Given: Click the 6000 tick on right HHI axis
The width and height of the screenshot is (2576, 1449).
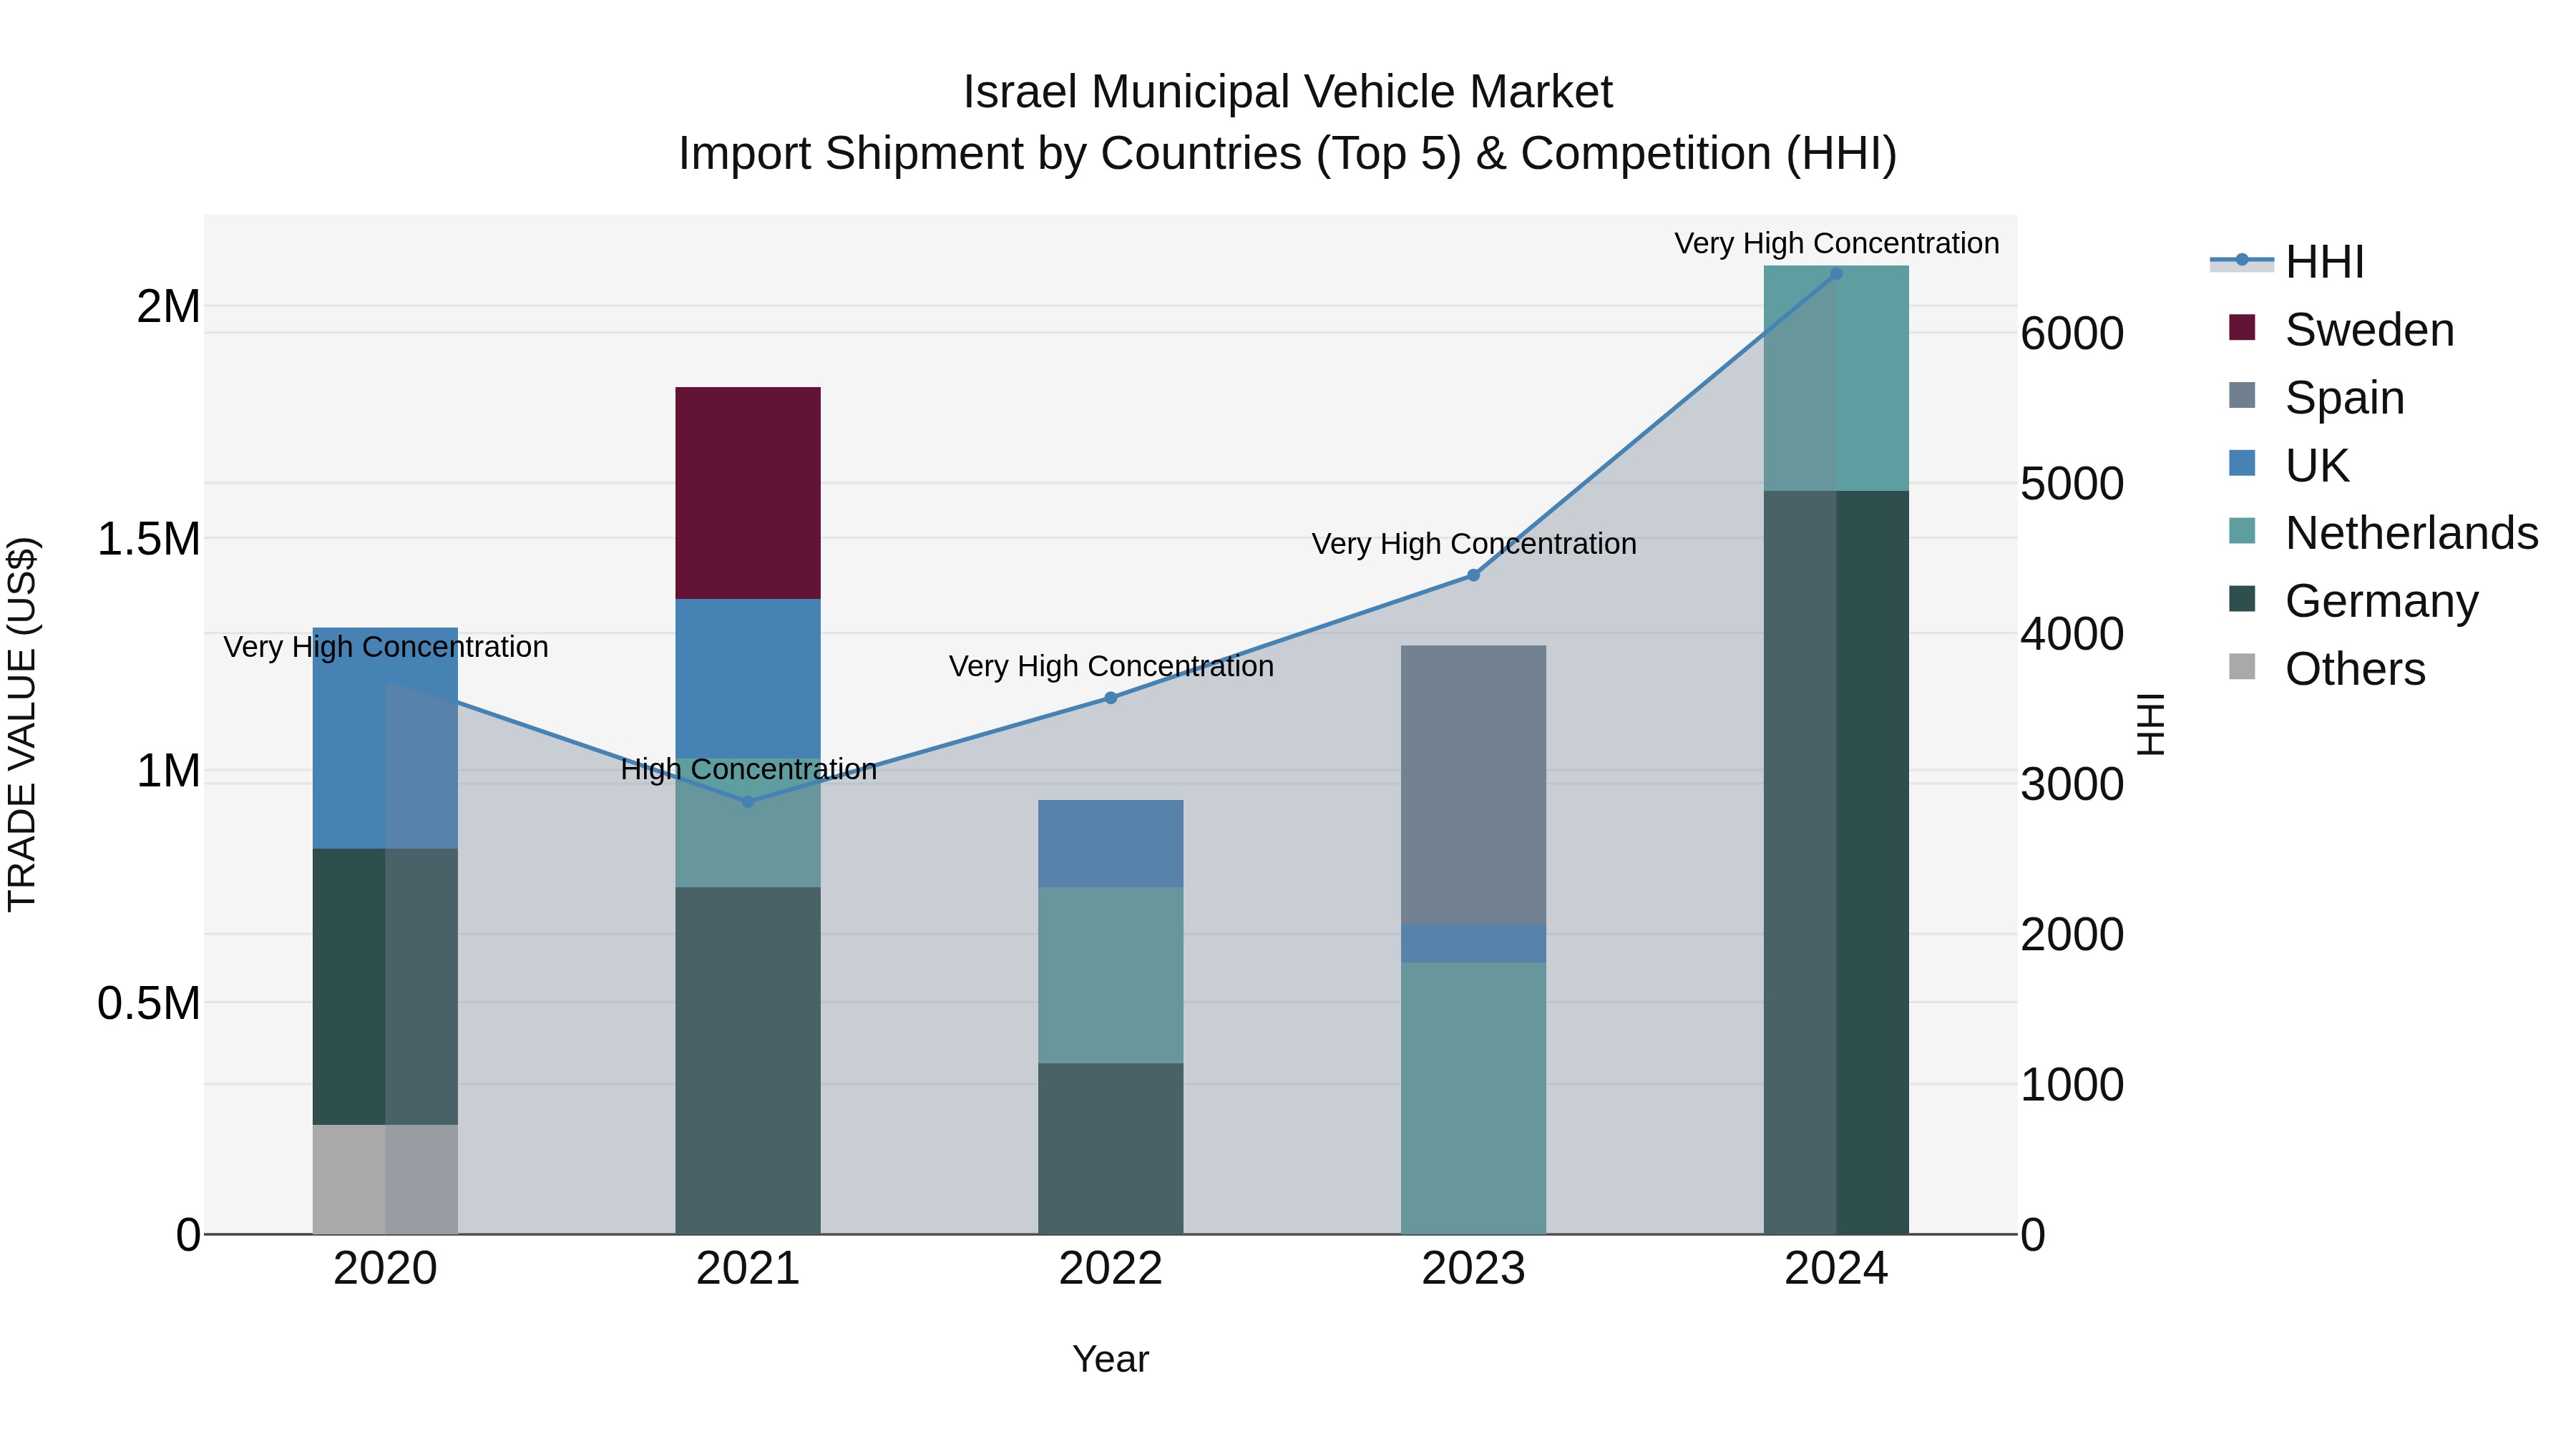Looking at the screenshot, I should pos(2072,333).
